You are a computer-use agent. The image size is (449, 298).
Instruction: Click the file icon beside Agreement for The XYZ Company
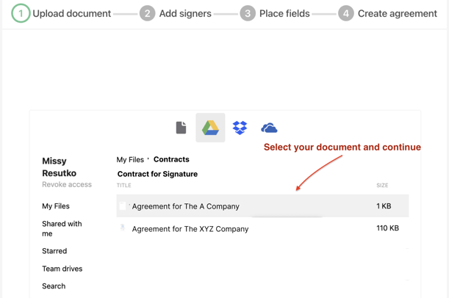[x=123, y=228]
